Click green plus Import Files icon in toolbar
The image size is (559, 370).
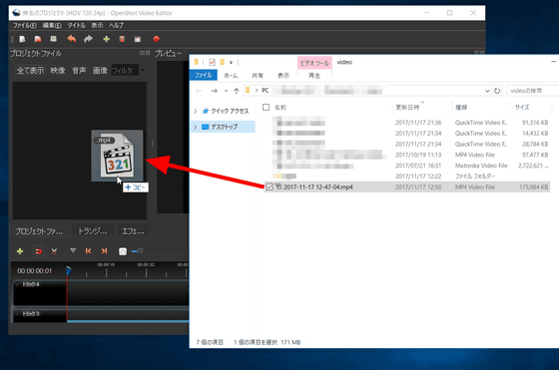(106, 39)
